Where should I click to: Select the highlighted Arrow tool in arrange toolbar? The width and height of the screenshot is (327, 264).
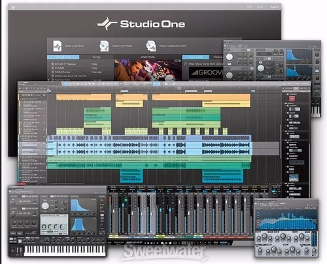(x=66, y=84)
